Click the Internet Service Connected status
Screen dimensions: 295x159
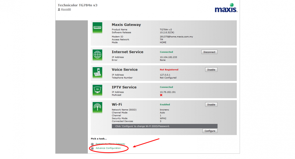click(x=166, y=52)
